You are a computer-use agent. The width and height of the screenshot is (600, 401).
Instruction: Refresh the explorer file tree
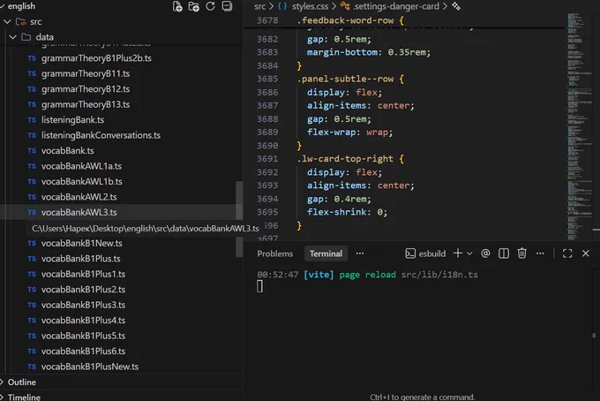[210, 6]
